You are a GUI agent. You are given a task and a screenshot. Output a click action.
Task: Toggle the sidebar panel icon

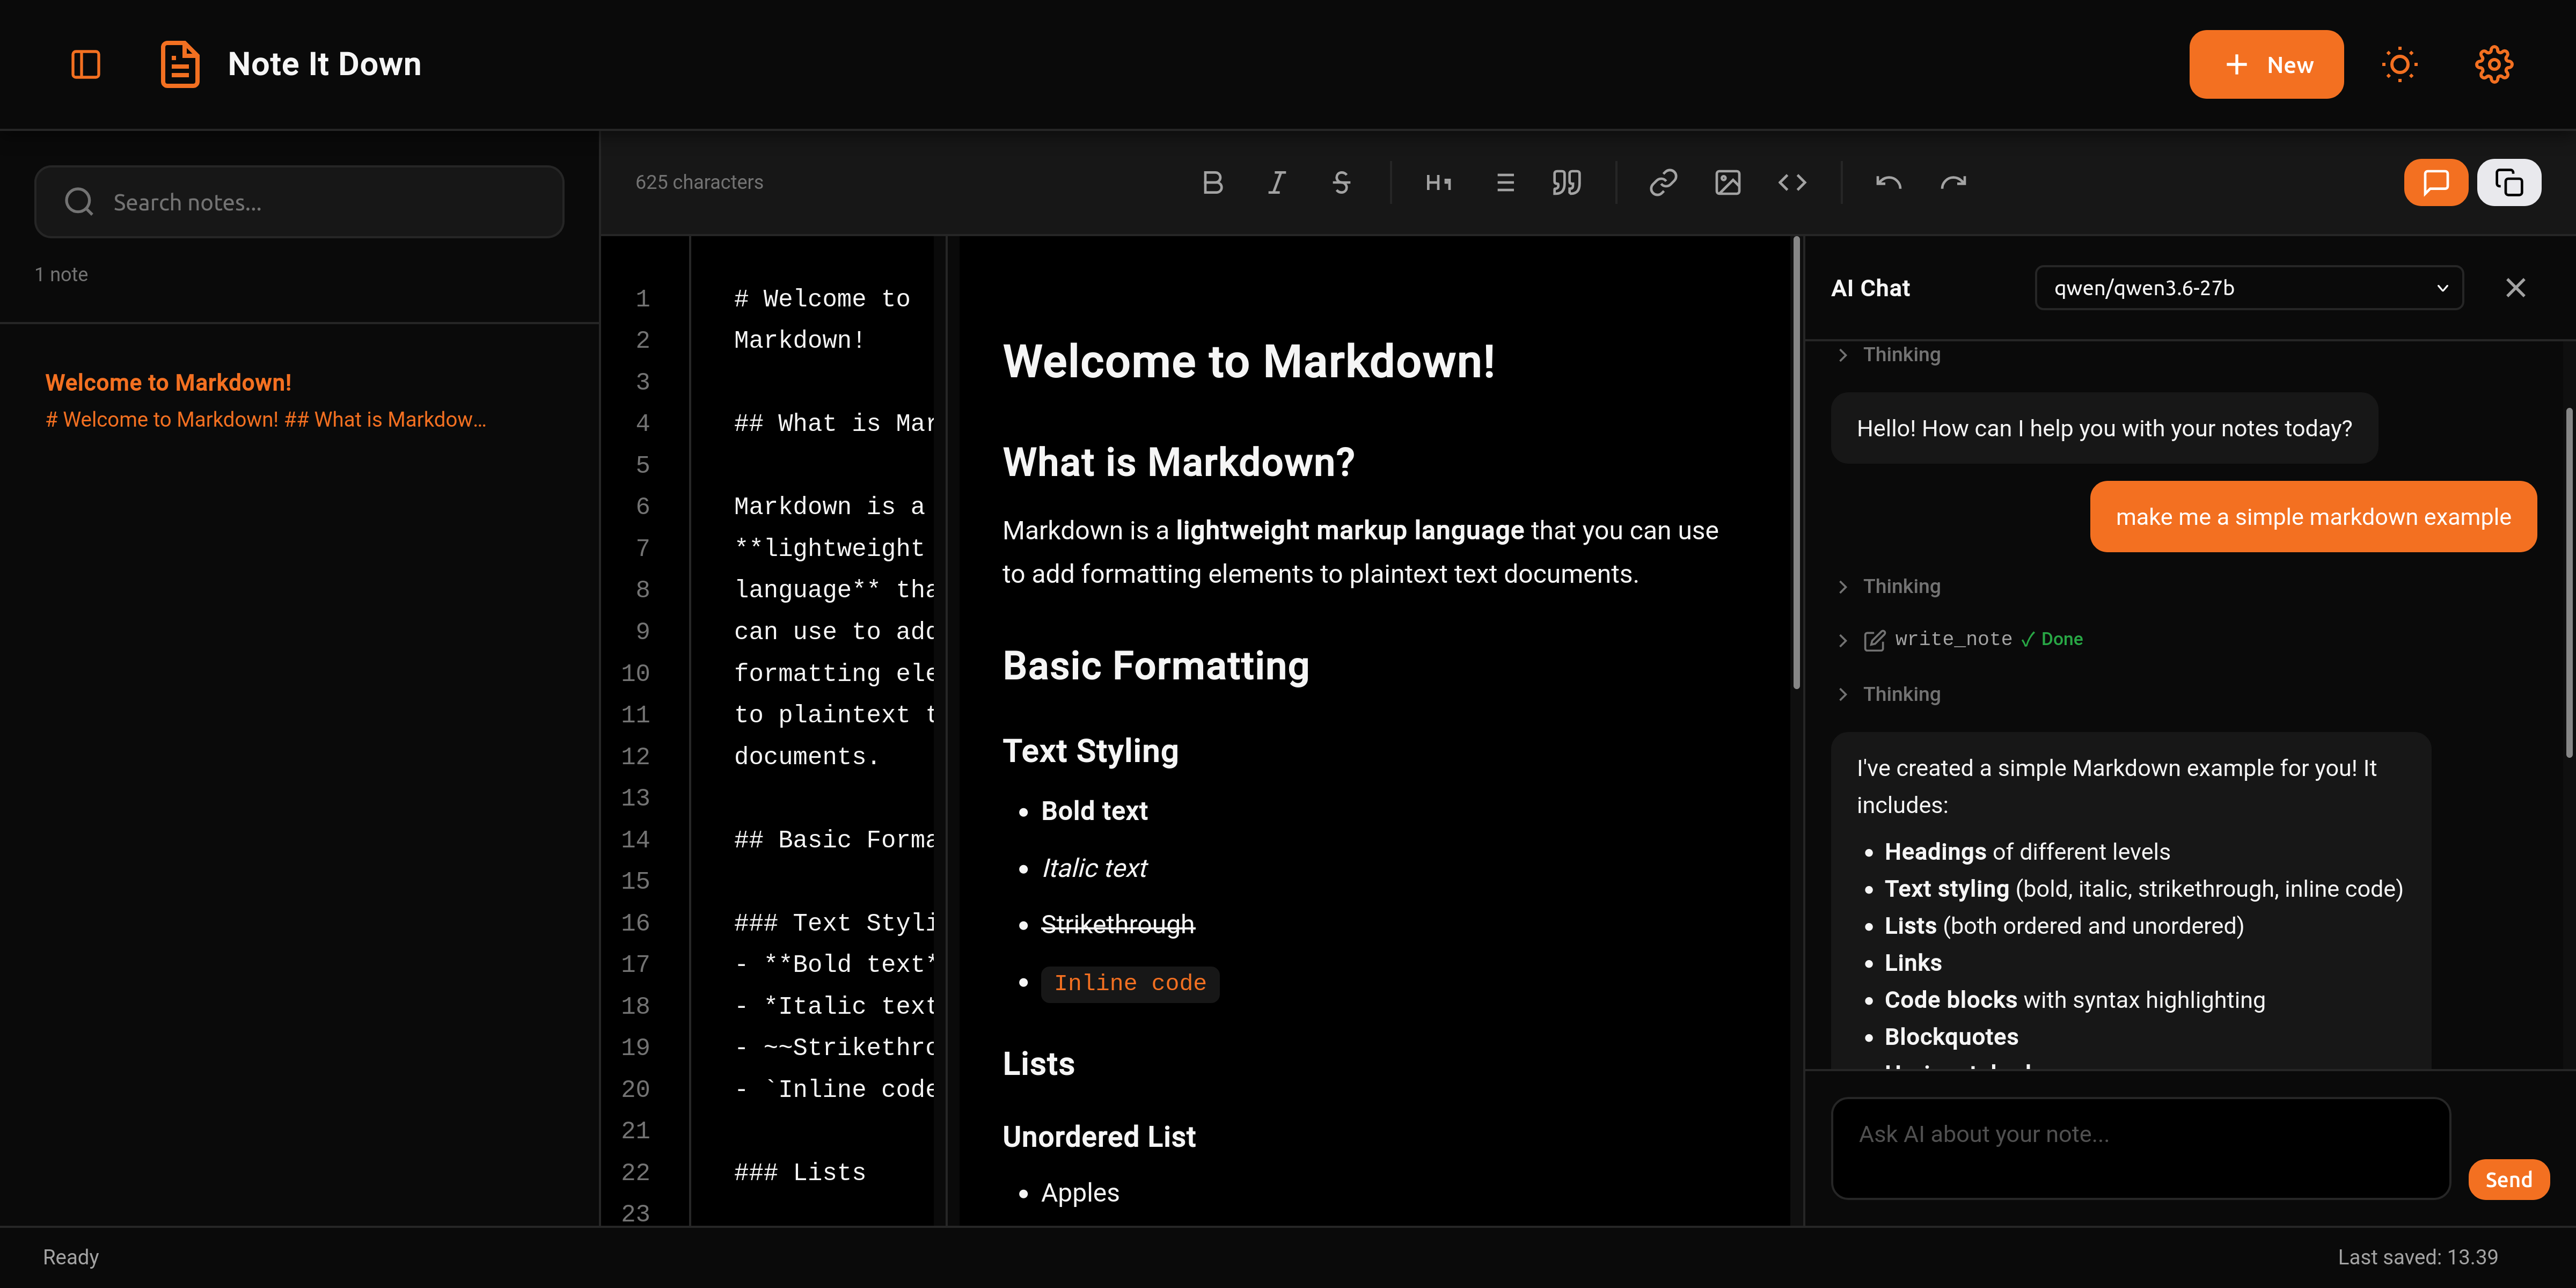tap(86, 65)
